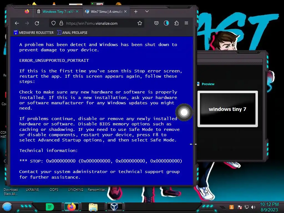Click the "Technical information:" line
This screenshot has height=213, width=284.
click(x=49, y=151)
